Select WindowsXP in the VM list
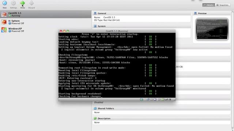Image resolution: width=234 pixels, height=131 pixels. pos(46,30)
